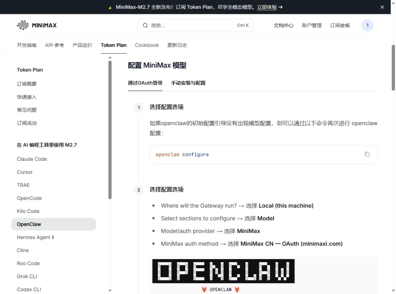
Task: Open the user avatar badge
Action: (x=367, y=25)
